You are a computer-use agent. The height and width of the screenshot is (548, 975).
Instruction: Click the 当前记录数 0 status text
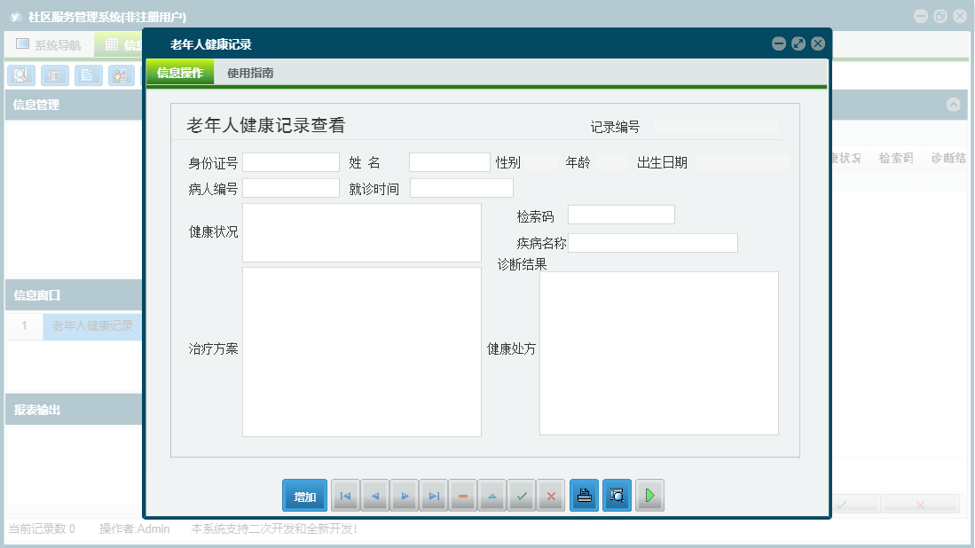[x=42, y=528]
